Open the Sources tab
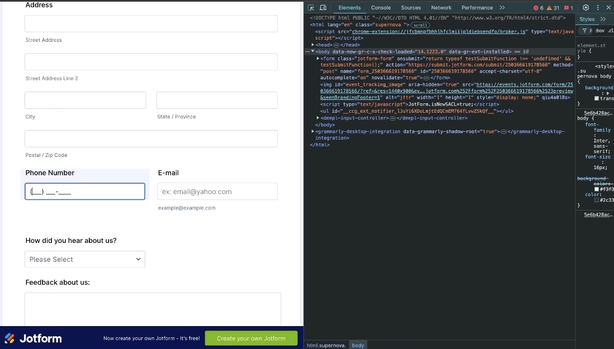 pos(411,7)
